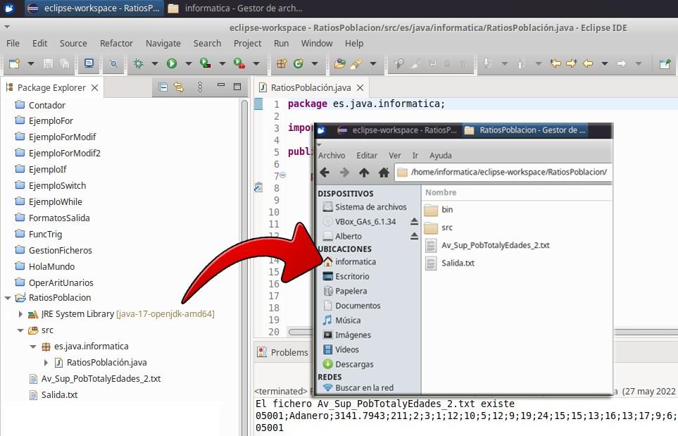Screen dimensions: 678x436
Task: Go to parent folder in file manager
Action: pyautogui.click(x=364, y=173)
